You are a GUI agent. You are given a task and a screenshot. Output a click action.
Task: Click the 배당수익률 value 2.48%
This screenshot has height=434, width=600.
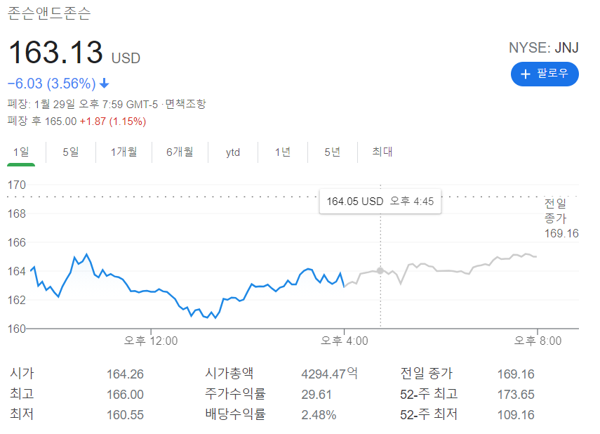tap(319, 414)
